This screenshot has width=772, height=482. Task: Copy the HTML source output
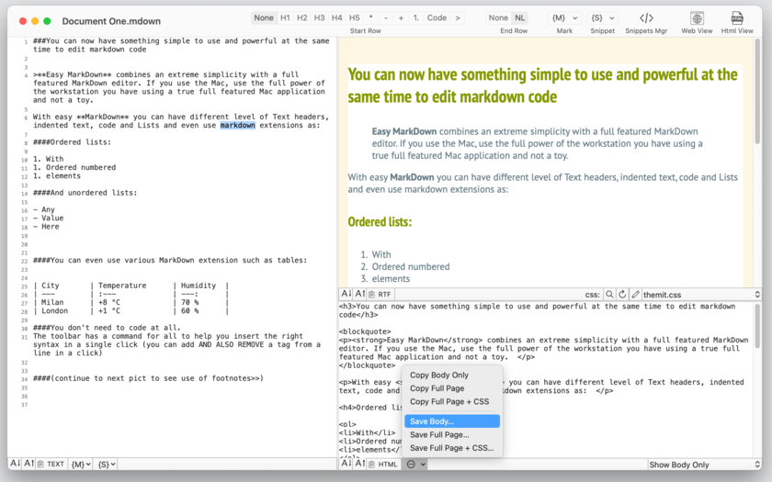coord(383,464)
